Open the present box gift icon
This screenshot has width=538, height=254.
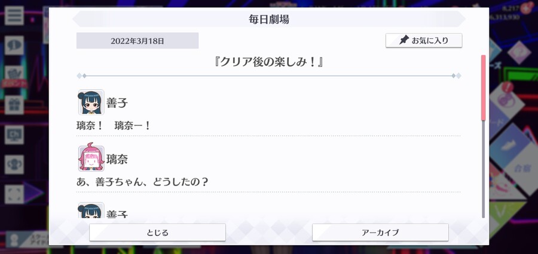pos(14,105)
